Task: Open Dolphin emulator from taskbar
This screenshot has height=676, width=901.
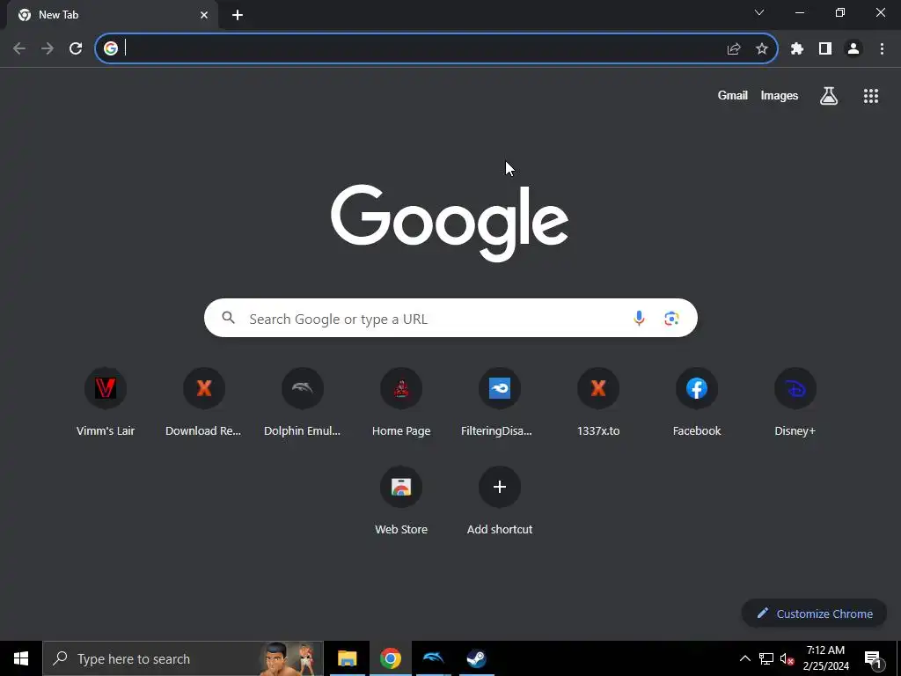Action: (433, 658)
